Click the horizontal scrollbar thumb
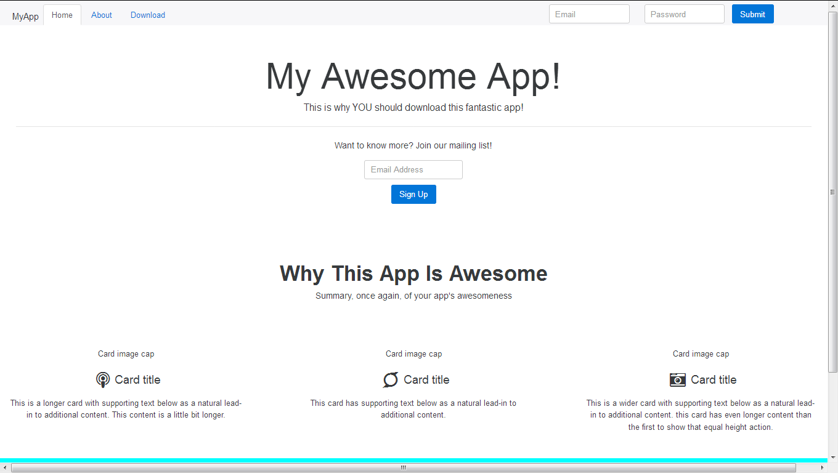 (x=404, y=467)
